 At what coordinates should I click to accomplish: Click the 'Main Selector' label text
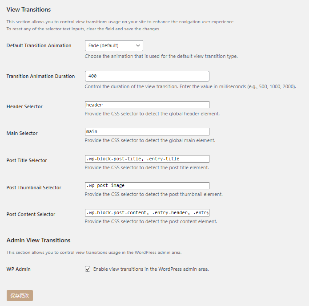(22, 133)
